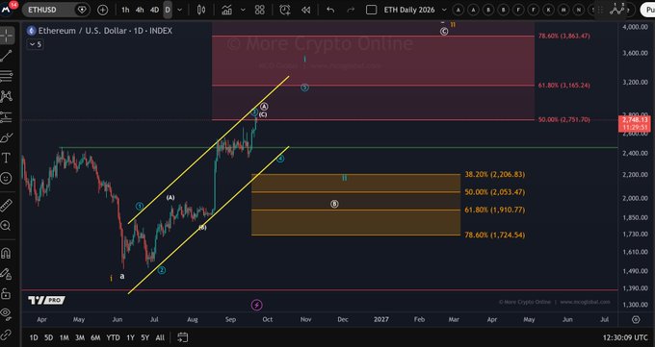Click the link chain icon in left toolbar
655x347 pixels.
pyautogui.click(x=7, y=335)
